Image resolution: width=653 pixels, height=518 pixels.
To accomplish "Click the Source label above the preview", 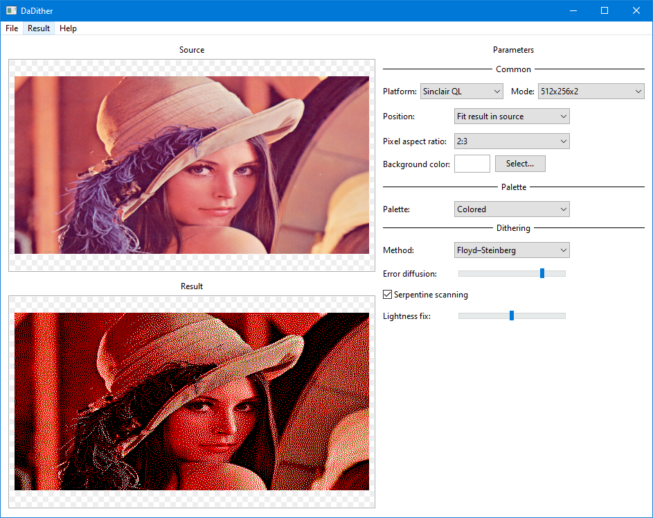I will point(192,50).
